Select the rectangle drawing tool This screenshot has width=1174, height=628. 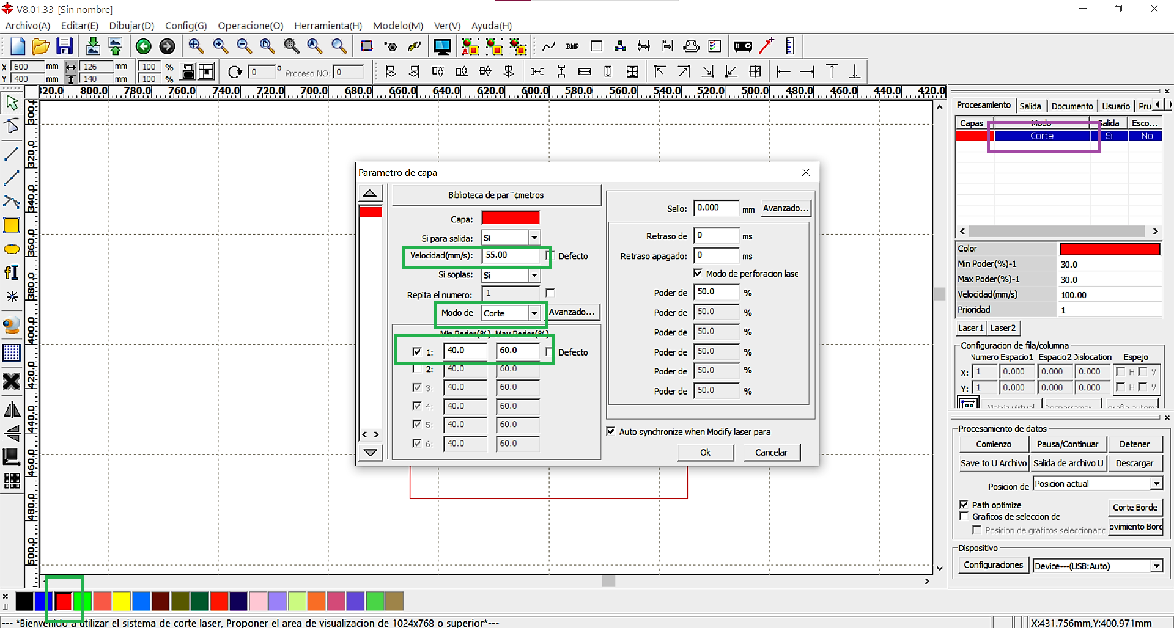click(x=12, y=225)
